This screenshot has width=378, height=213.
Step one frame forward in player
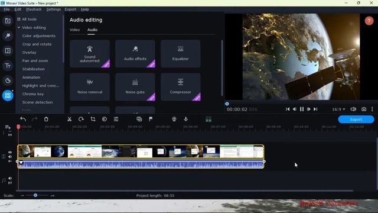coord(308,109)
